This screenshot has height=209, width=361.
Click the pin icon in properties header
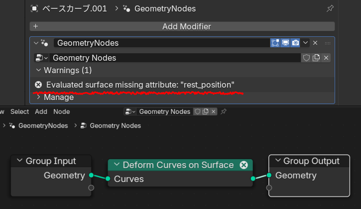click(330, 8)
